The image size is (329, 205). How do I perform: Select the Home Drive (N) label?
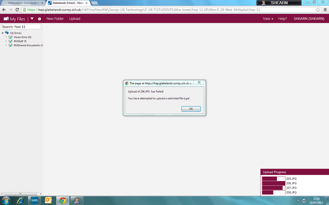[23, 37]
